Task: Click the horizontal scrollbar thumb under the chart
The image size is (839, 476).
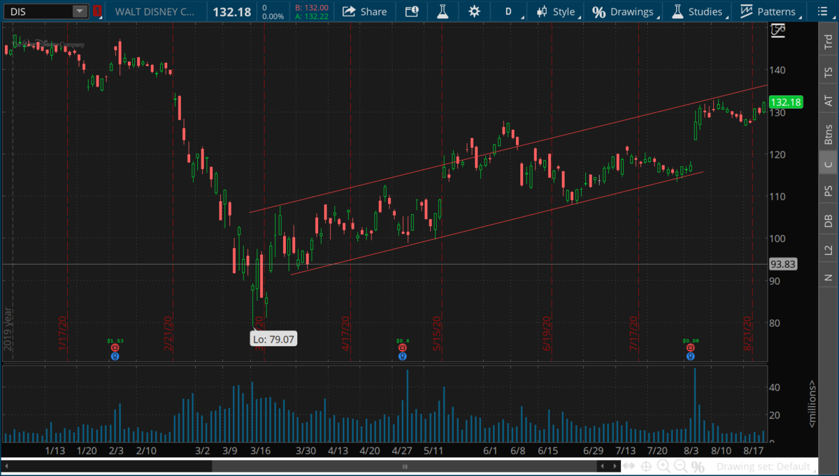Action: pos(404,466)
